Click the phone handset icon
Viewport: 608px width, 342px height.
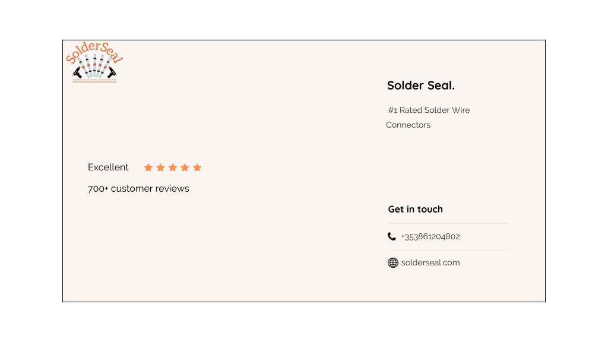pos(392,236)
